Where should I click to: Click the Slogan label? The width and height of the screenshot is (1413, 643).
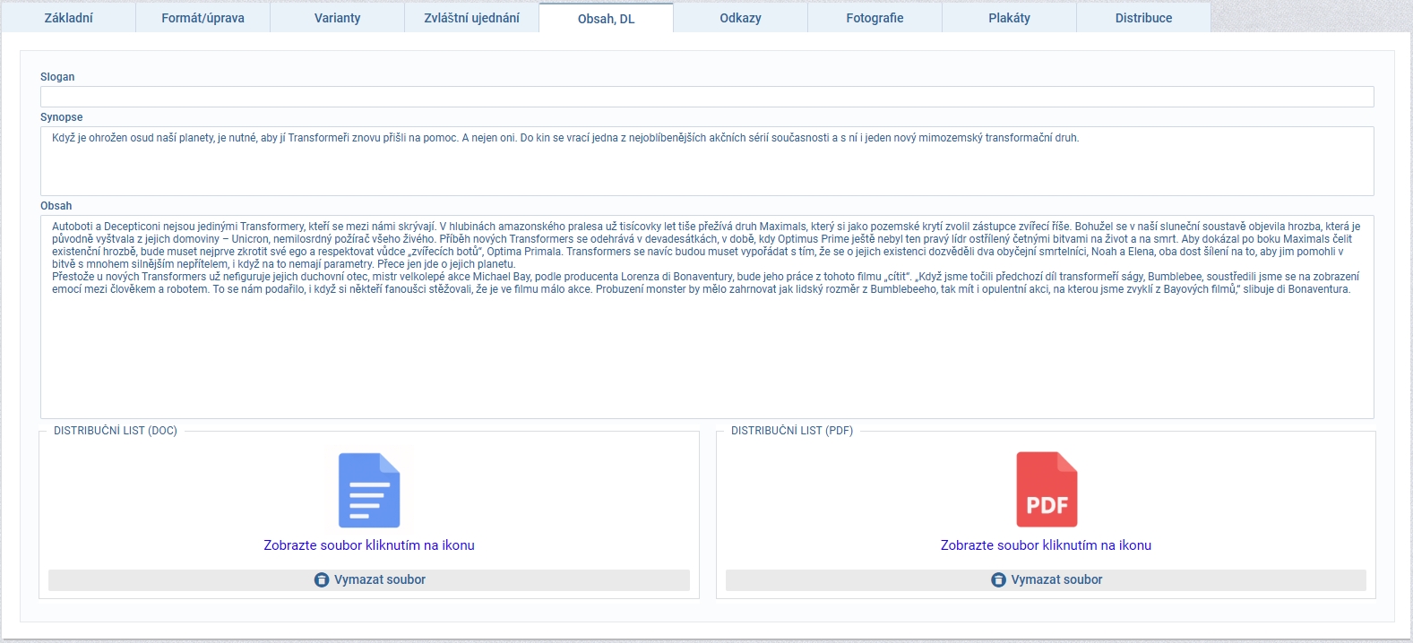[57, 77]
